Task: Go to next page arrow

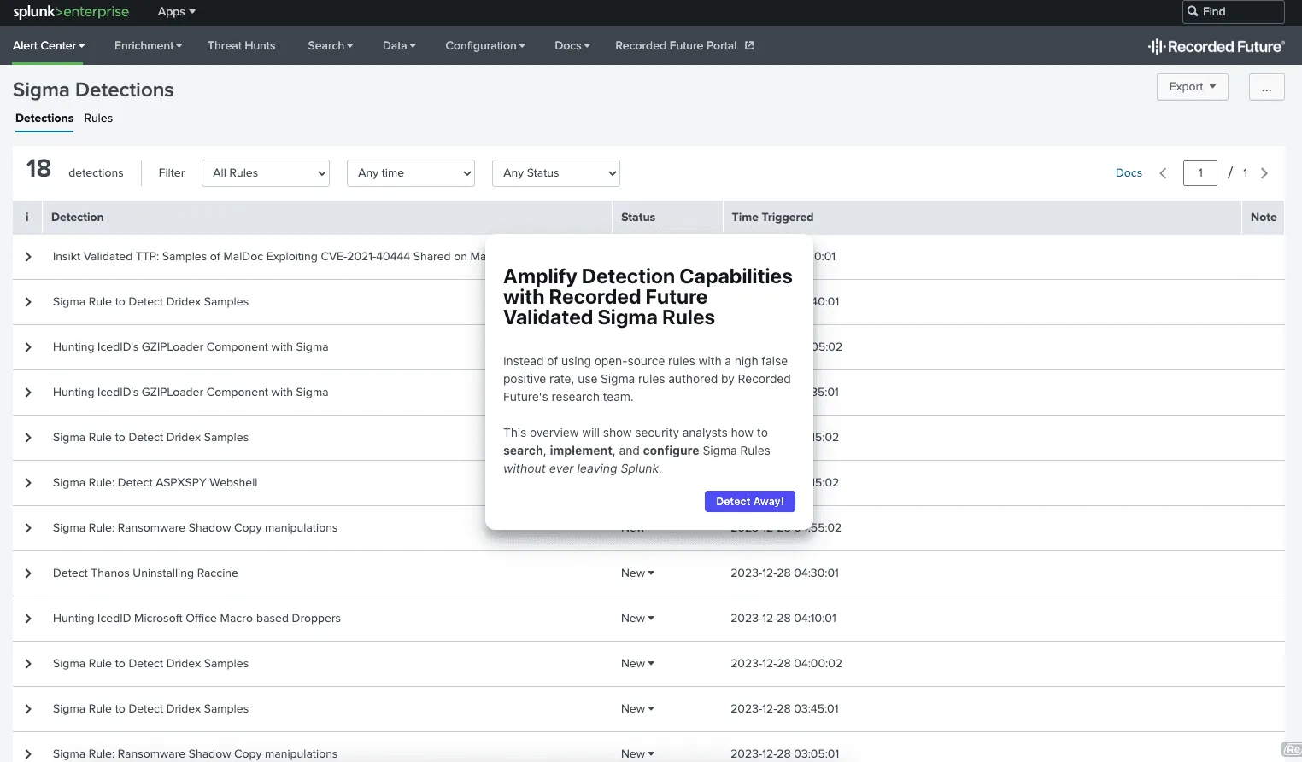Action: (1264, 173)
